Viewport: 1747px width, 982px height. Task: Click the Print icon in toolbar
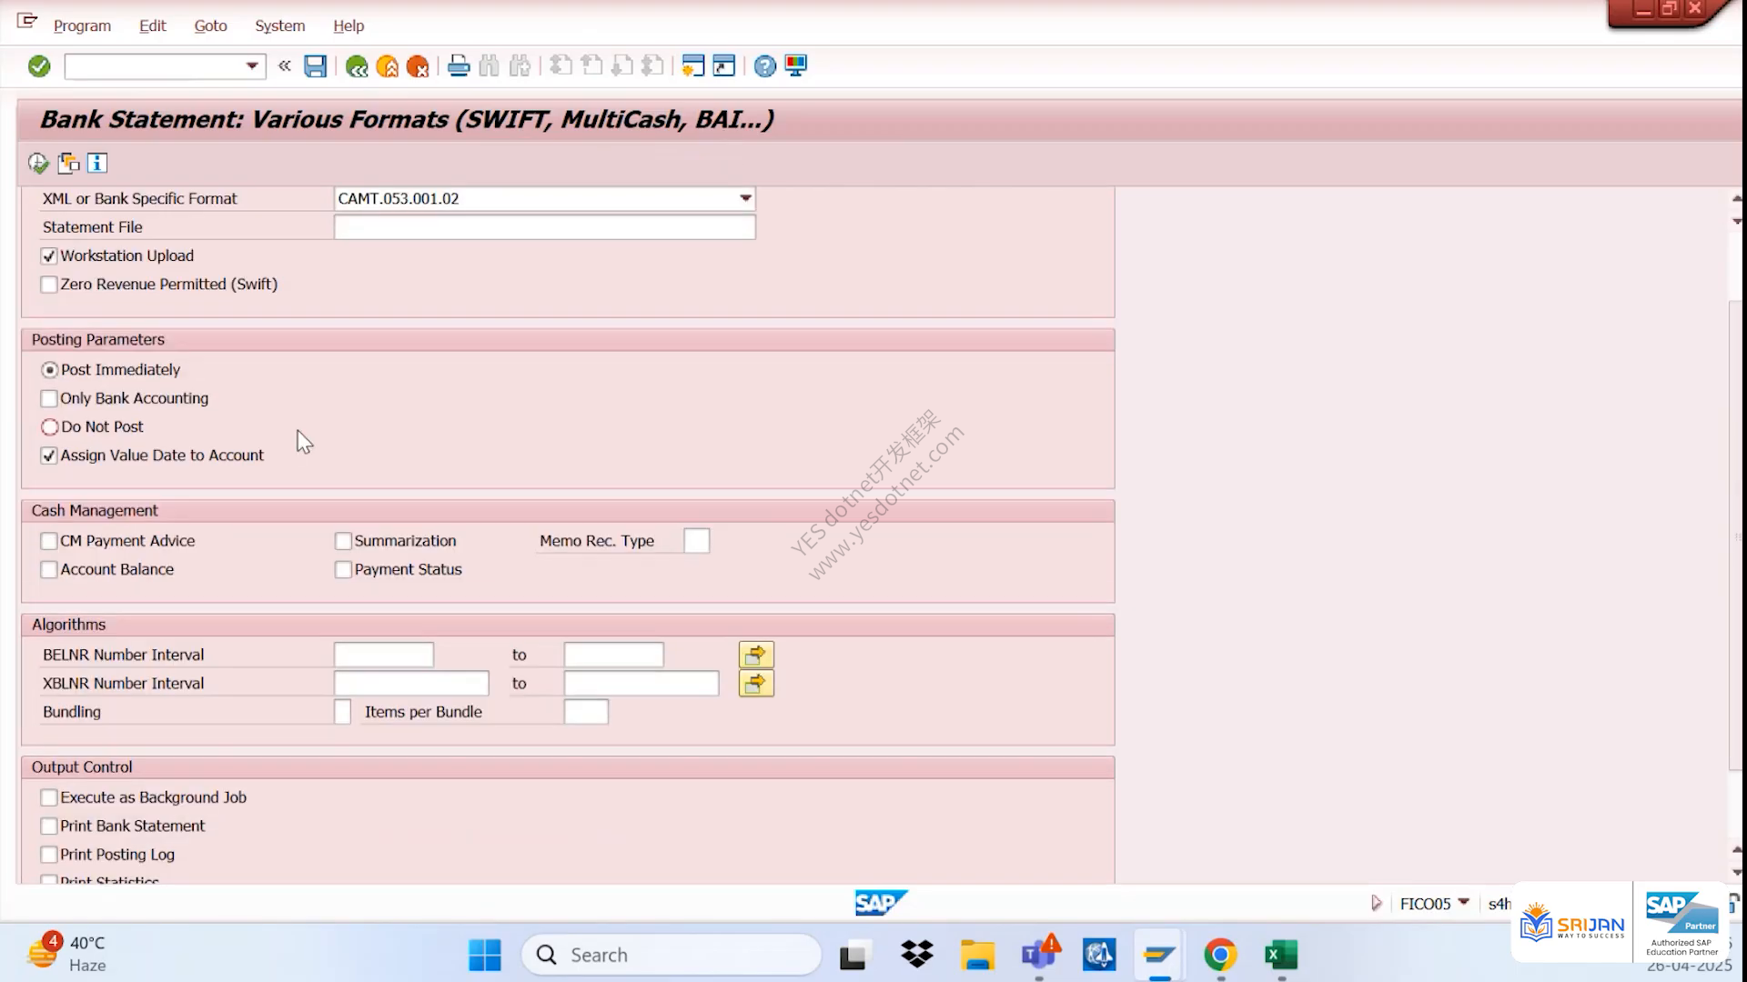tap(459, 66)
